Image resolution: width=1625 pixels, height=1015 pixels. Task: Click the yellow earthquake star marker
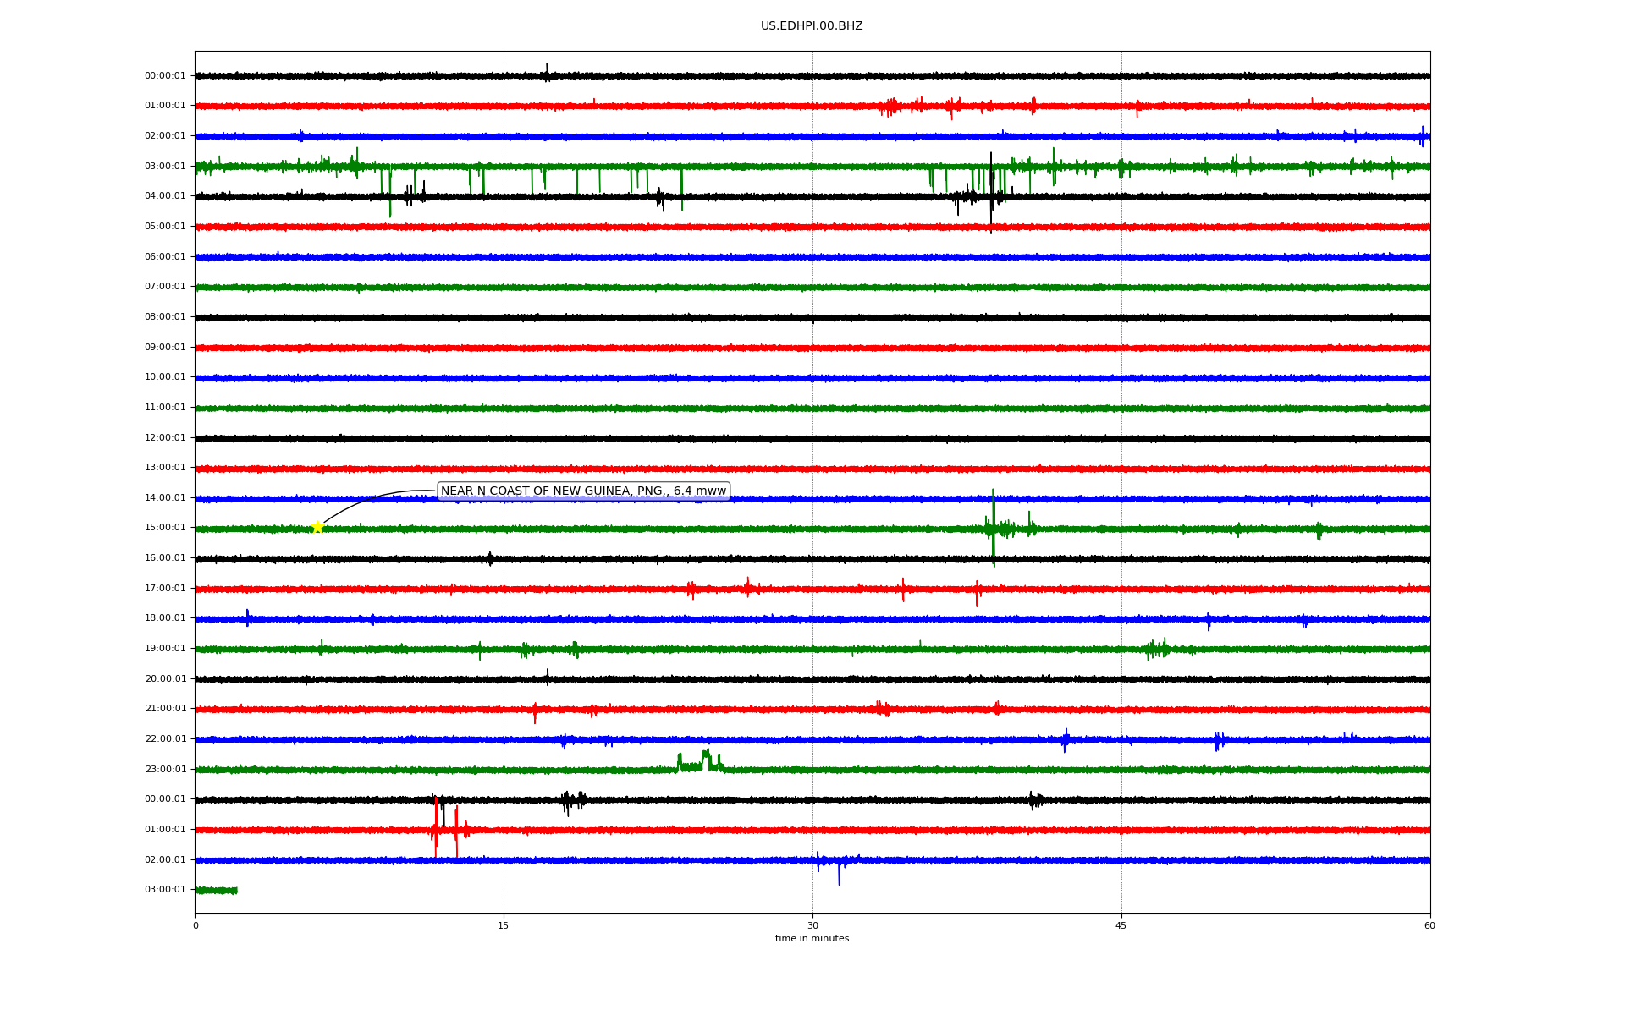tap(317, 527)
